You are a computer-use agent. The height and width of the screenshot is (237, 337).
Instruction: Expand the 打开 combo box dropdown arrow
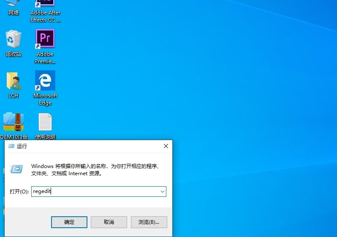162,192
